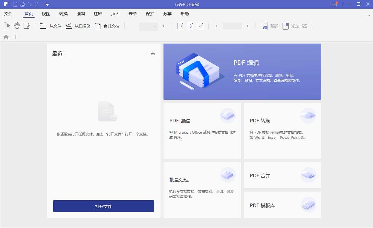The height and width of the screenshot is (228, 373).
Task: Go to previous page with left chevron
Action: [x=217, y=26]
